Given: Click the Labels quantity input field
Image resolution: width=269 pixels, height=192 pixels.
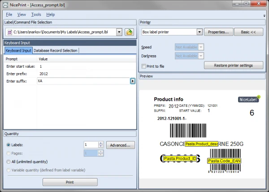Looking at the screenshot, I should point(91,145).
